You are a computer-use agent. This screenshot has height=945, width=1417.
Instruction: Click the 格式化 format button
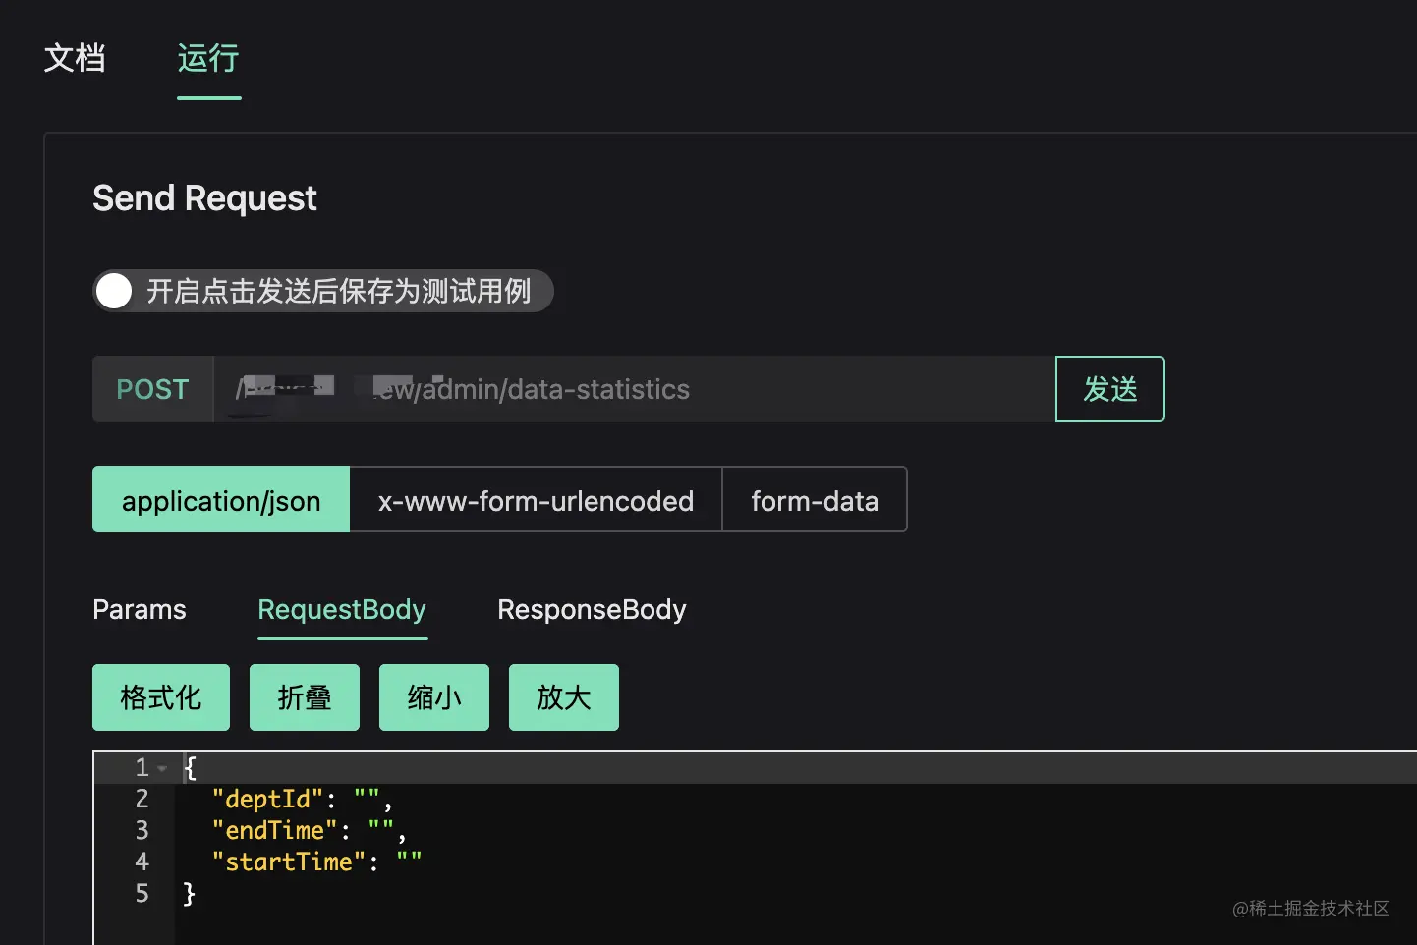coord(161,697)
